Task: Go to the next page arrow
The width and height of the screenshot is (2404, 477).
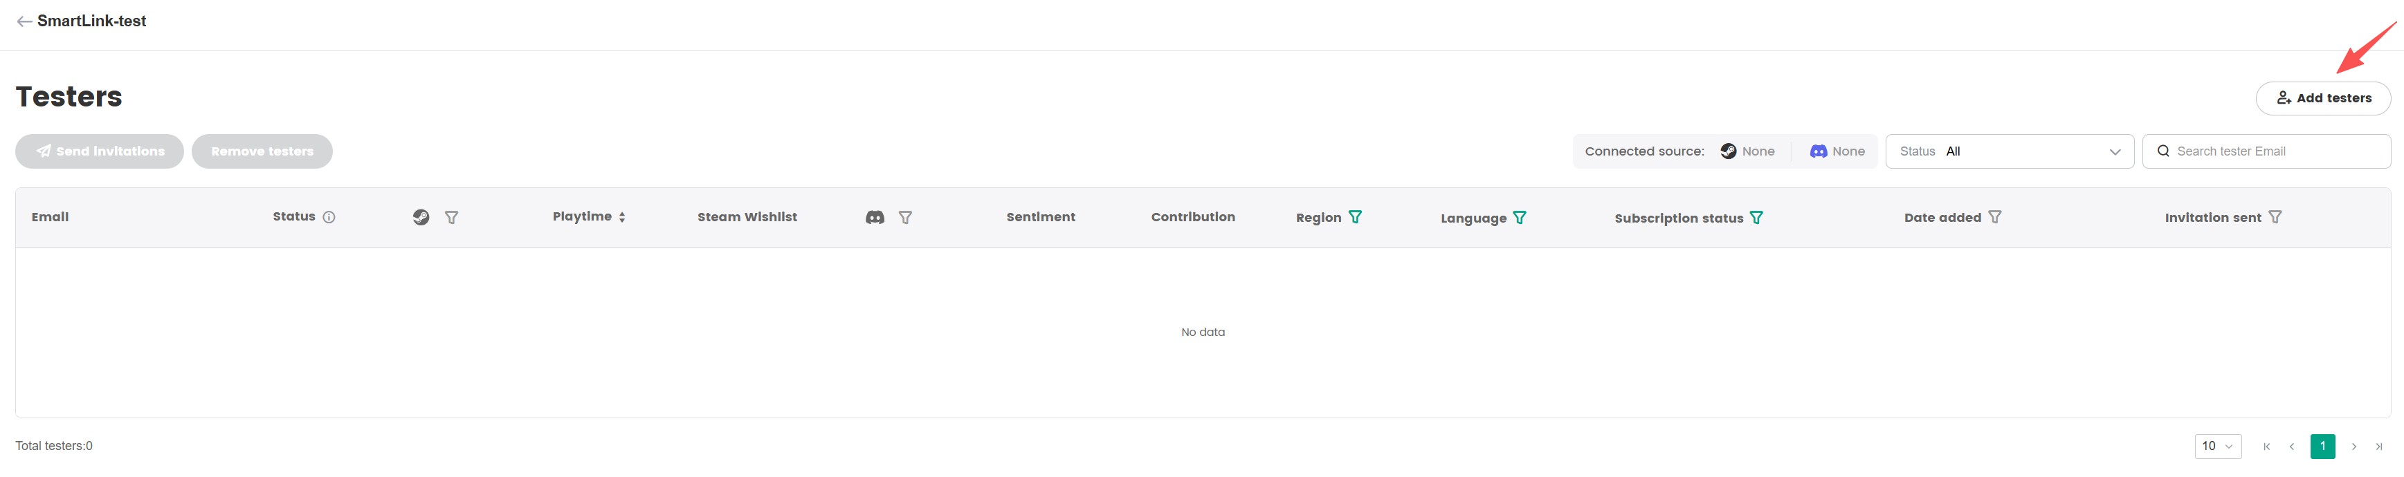Action: [2353, 447]
